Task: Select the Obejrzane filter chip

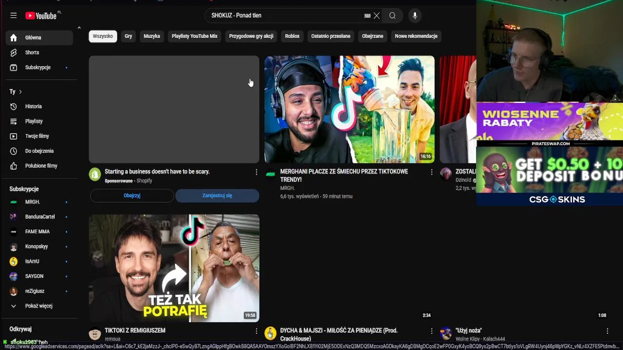Action: (372, 36)
